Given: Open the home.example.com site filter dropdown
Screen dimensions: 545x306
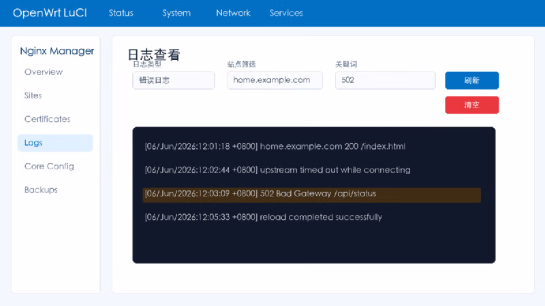Looking at the screenshot, I should pos(275,80).
